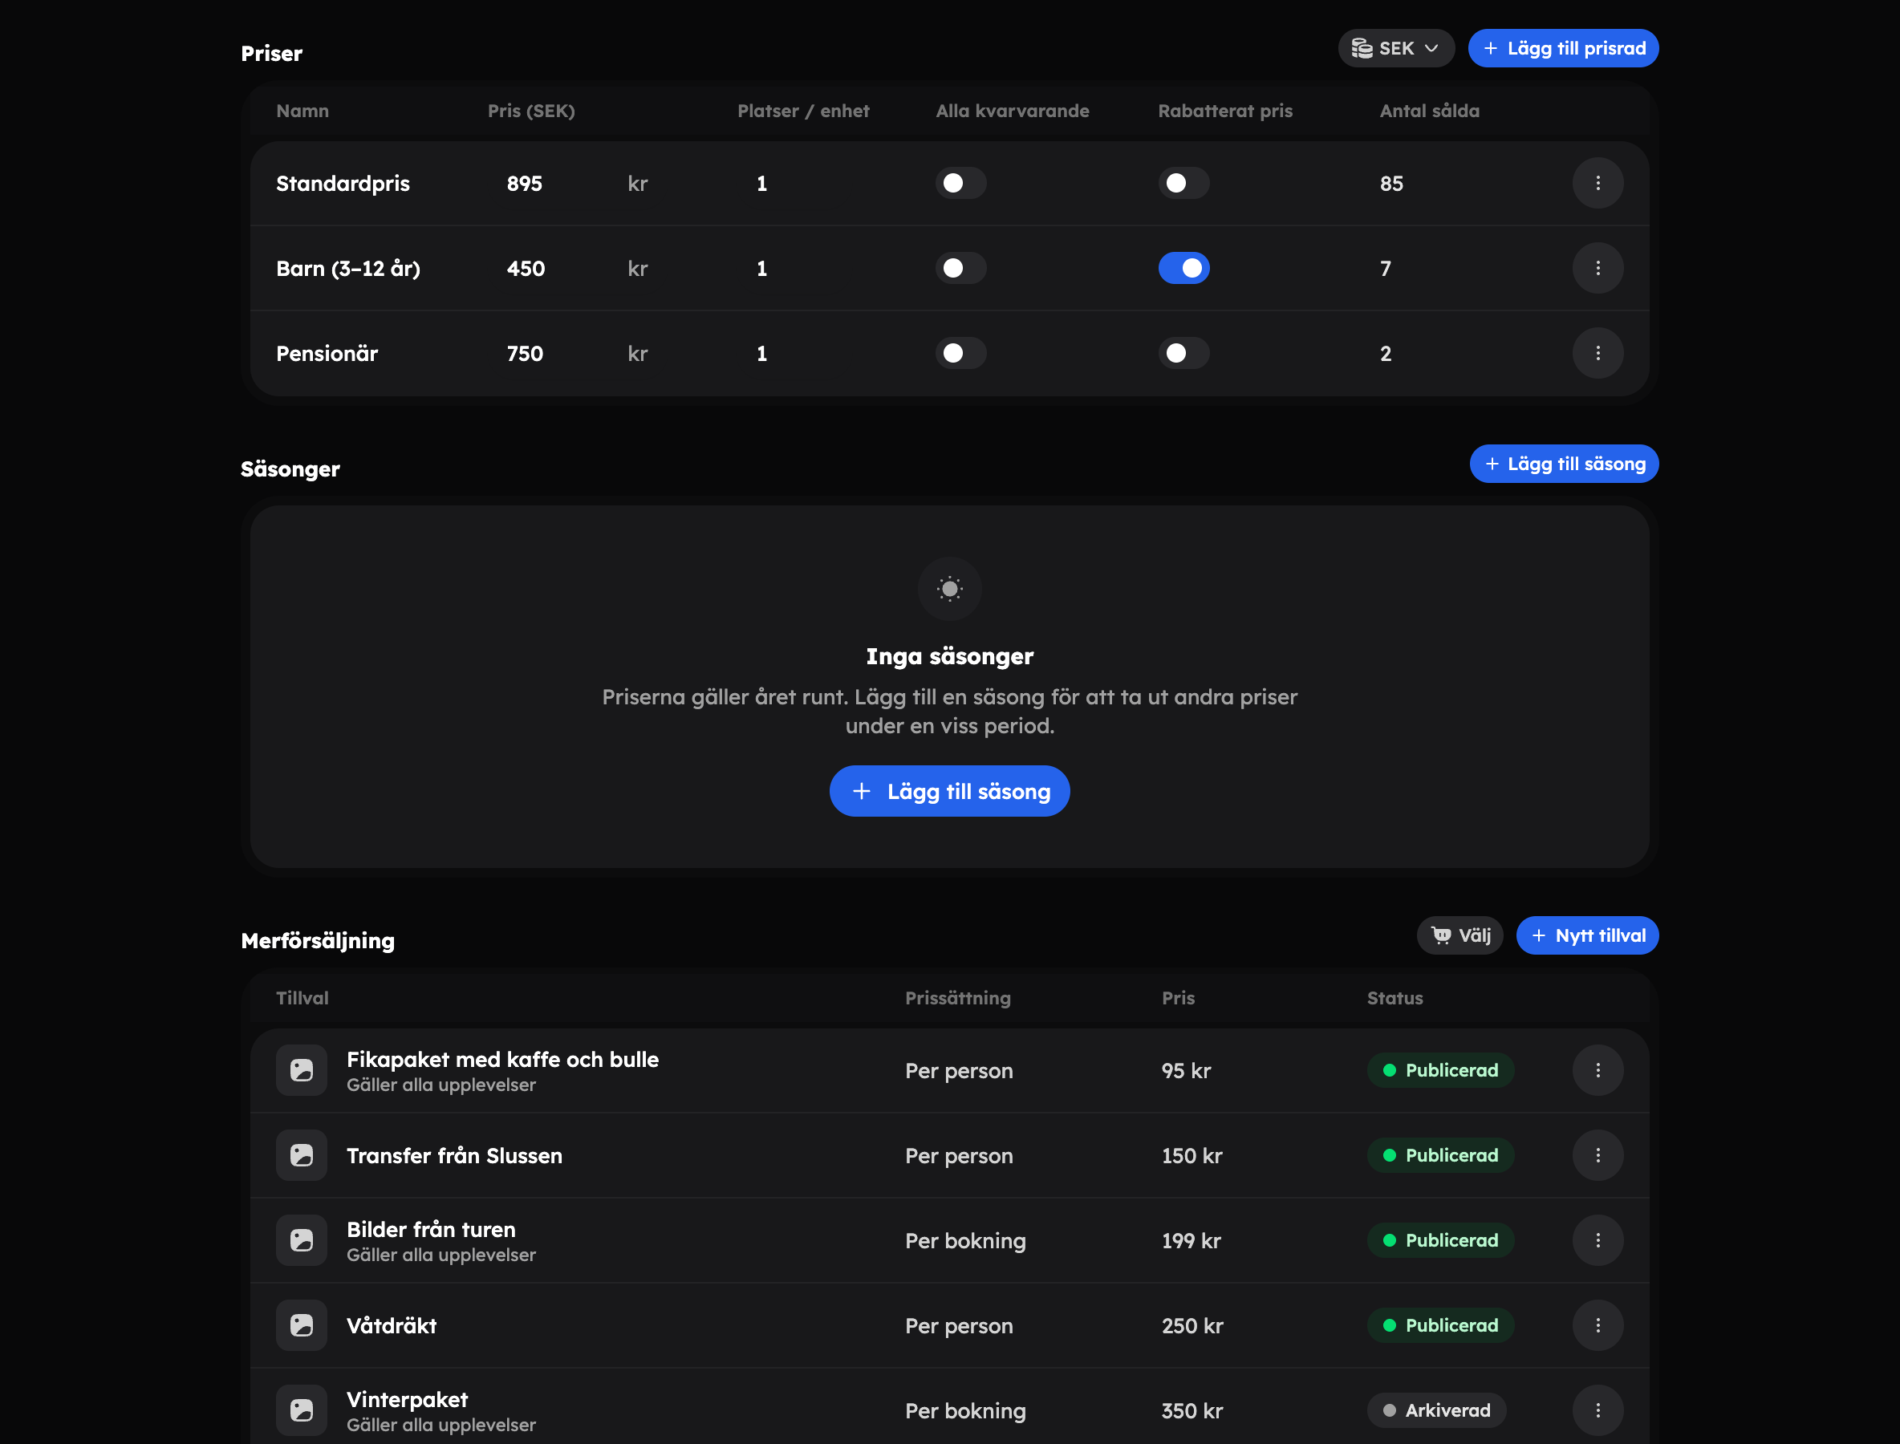Open the Pensionär row options menu

pos(1598,353)
